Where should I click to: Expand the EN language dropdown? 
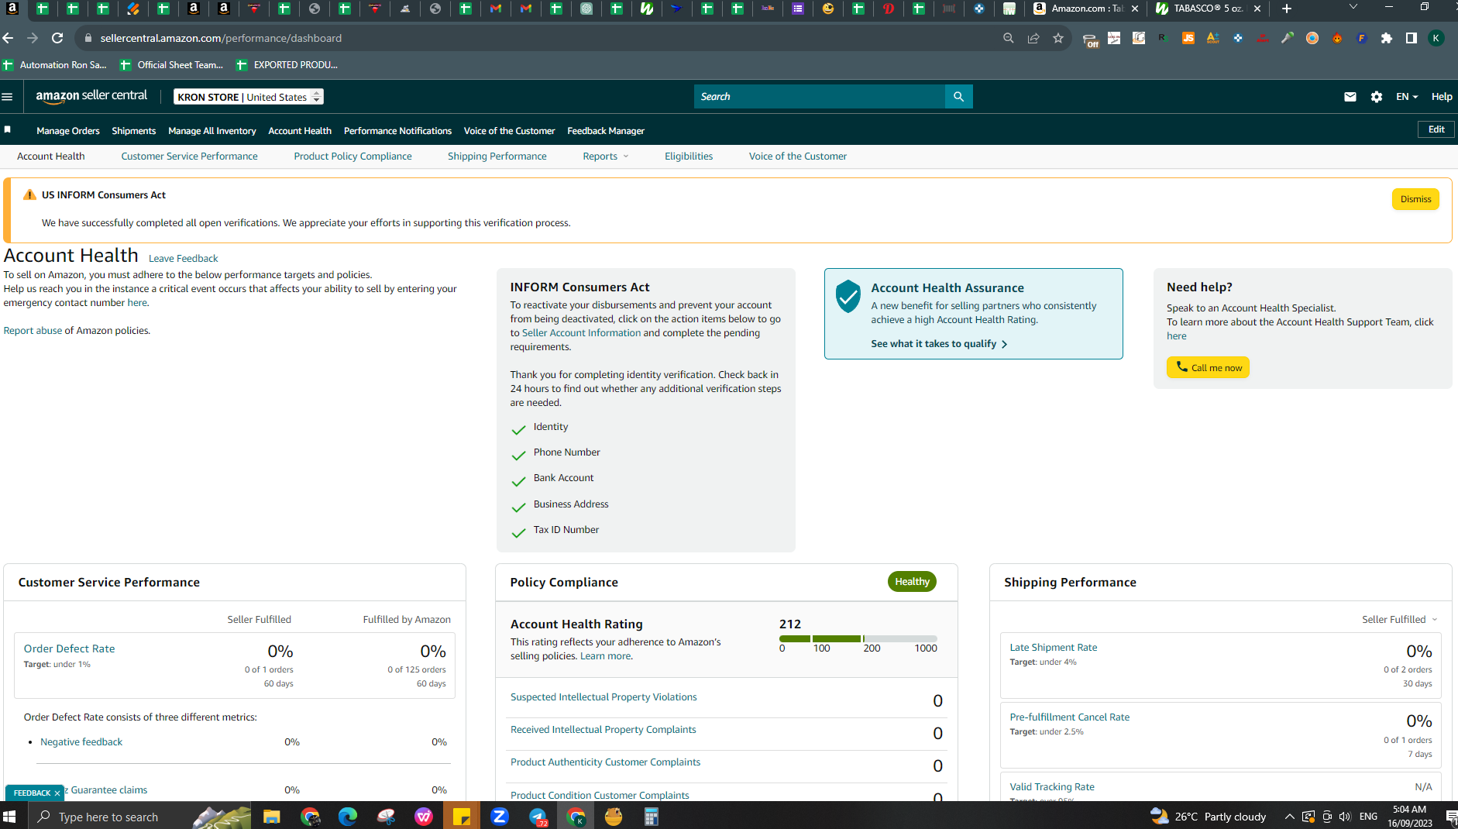click(1406, 97)
